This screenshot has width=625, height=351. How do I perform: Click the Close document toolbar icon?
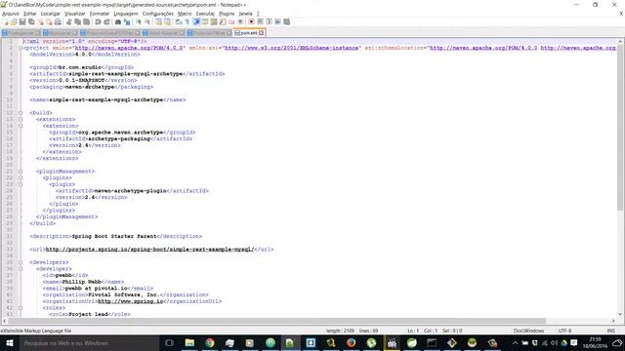(41, 21)
